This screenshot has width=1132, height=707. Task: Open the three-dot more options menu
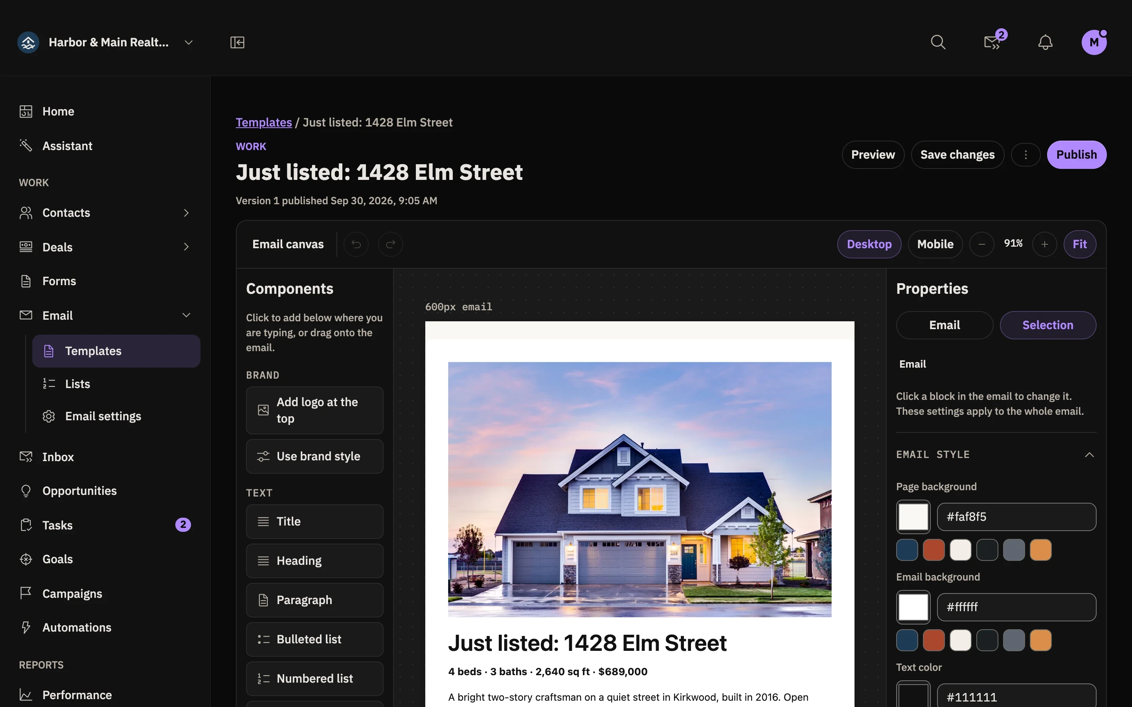1025,155
